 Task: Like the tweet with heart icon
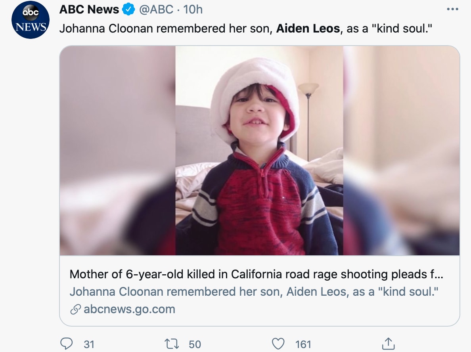(278, 344)
